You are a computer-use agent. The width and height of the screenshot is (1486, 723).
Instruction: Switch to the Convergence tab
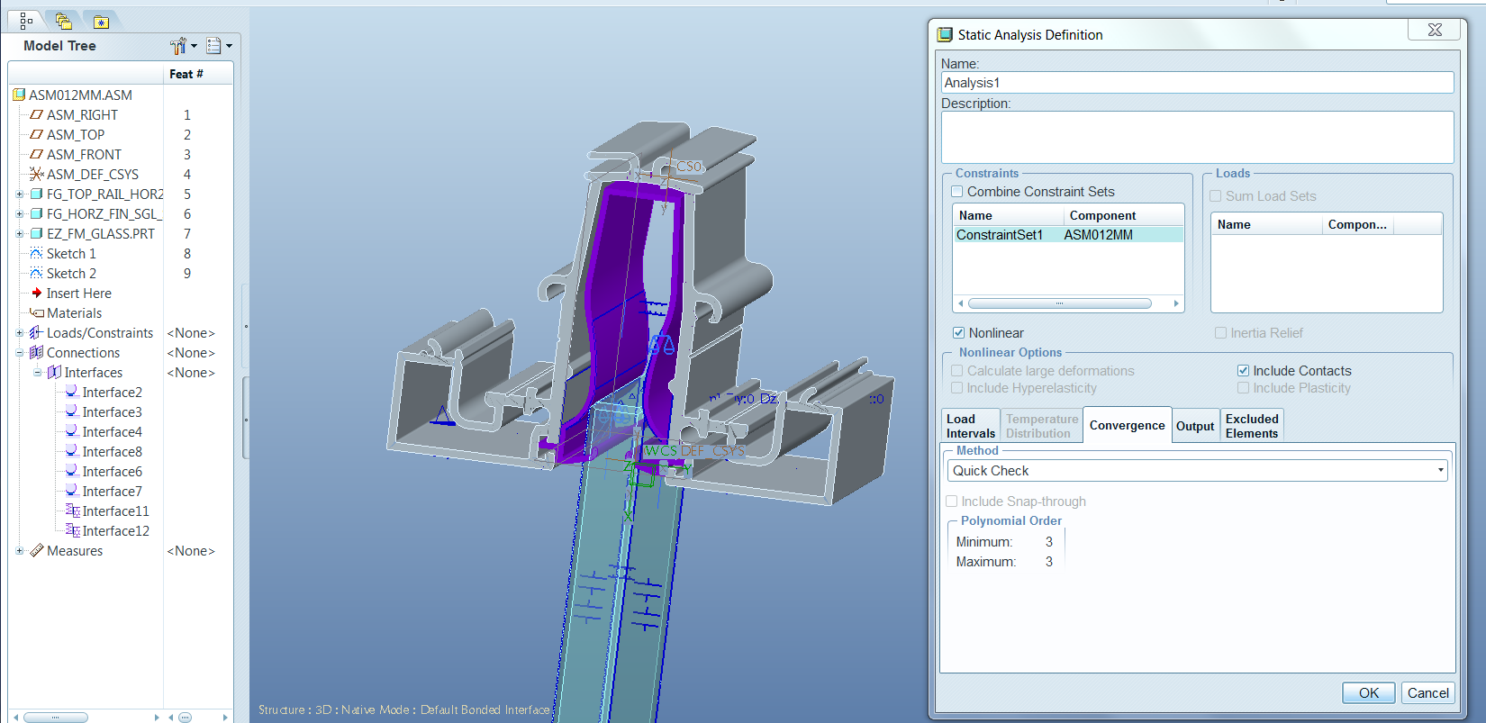tap(1127, 425)
